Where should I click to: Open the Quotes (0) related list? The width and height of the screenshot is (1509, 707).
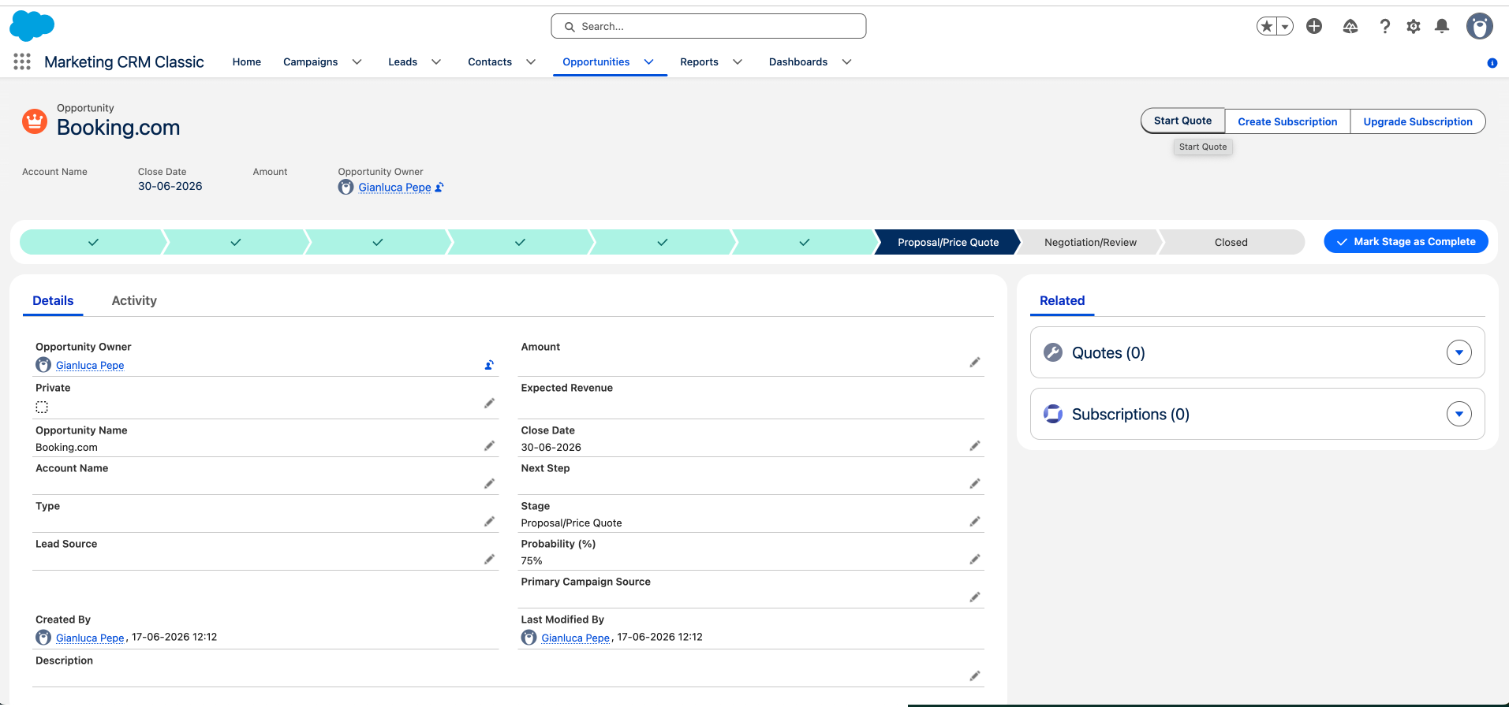(1108, 352)
